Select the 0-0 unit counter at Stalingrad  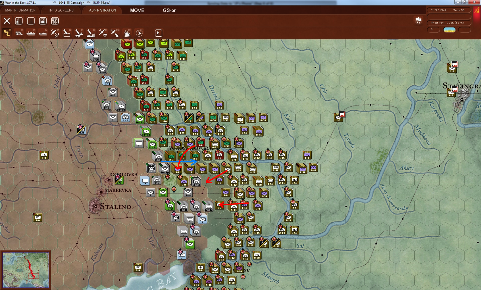click(451, 93)
